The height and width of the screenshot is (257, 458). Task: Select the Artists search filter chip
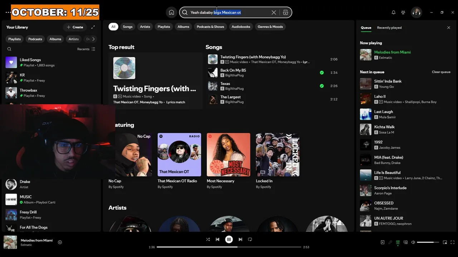coord(145,27)
